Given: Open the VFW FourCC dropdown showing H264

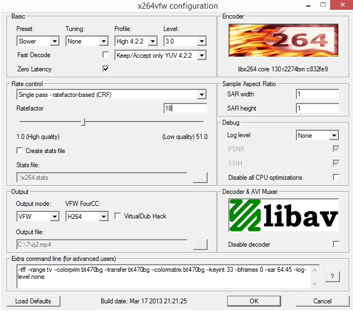Looking at the screenshot, I should coord(87,216).
